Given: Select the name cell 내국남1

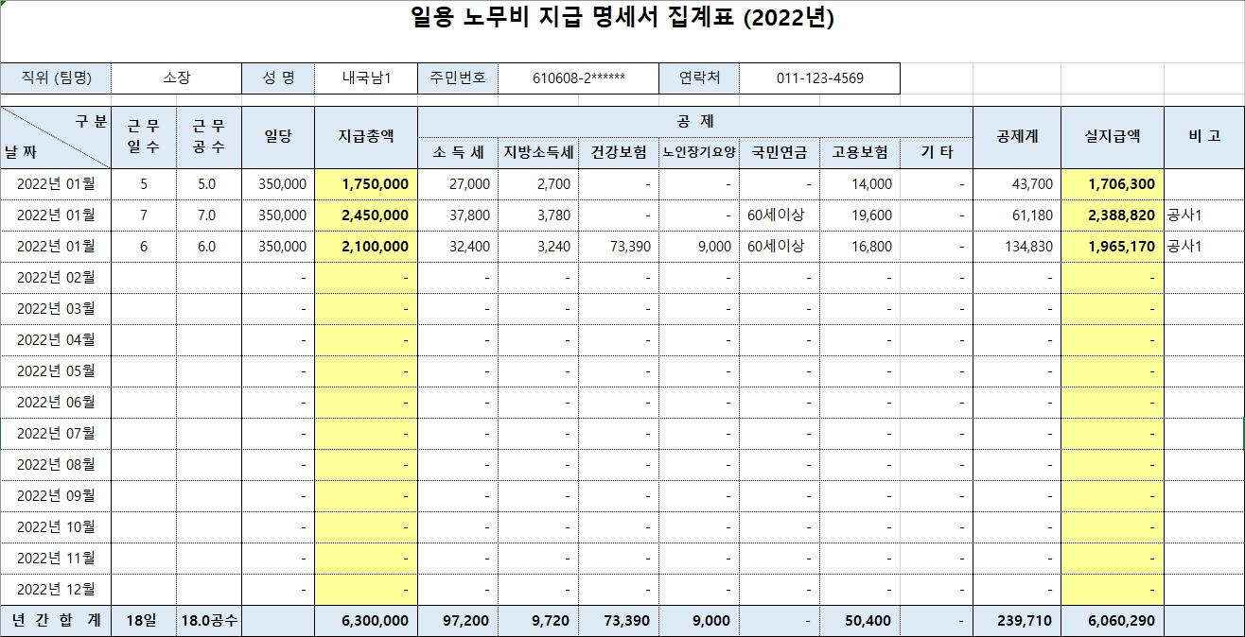Looking at the screenshot, I should coord(366,78).
